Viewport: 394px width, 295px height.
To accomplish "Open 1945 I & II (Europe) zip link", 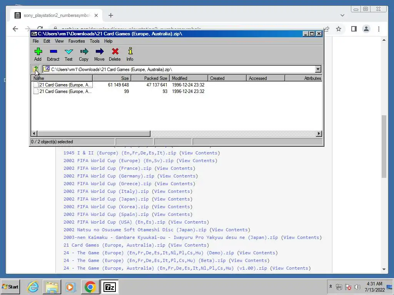I will 120,153.
